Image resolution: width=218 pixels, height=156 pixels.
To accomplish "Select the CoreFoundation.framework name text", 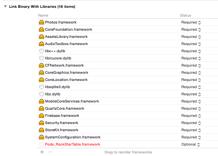I will point(69,30).
